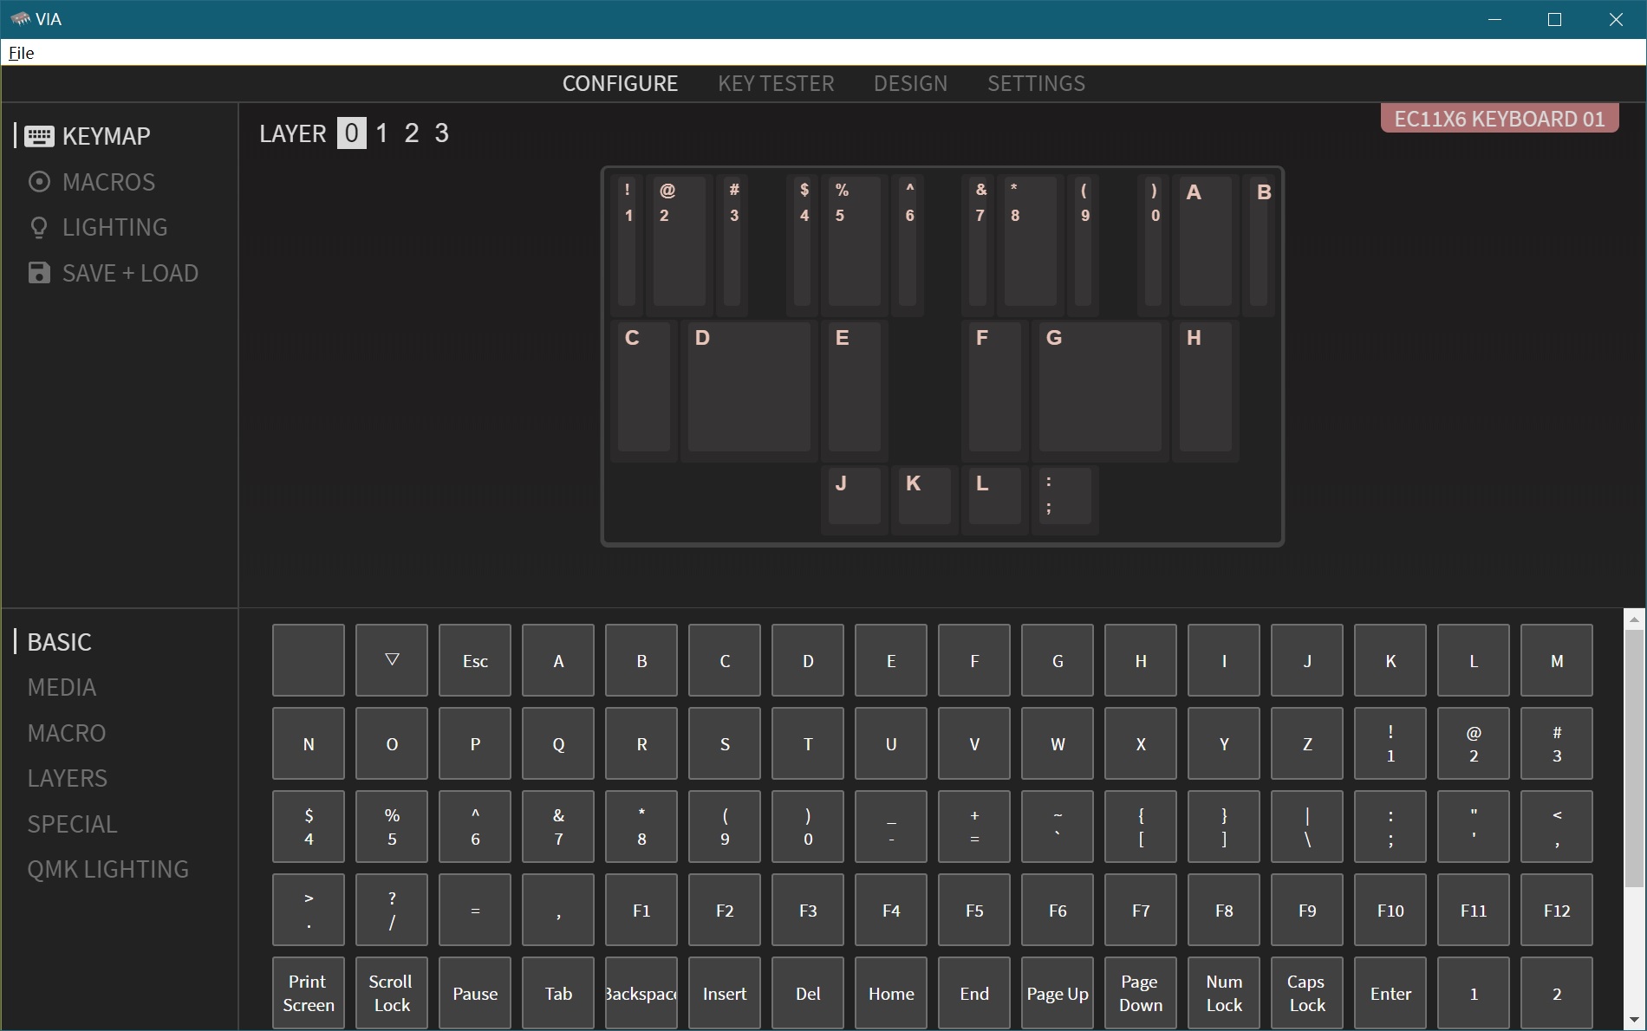
Task: Select the '* 8' key on keyboard layout
Action: coord(1030,244)
